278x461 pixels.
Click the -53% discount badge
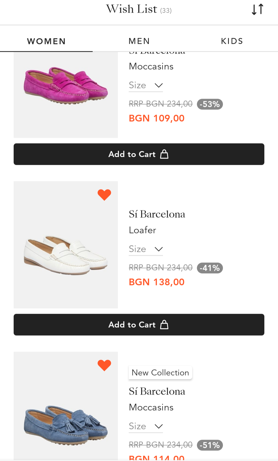210,104
